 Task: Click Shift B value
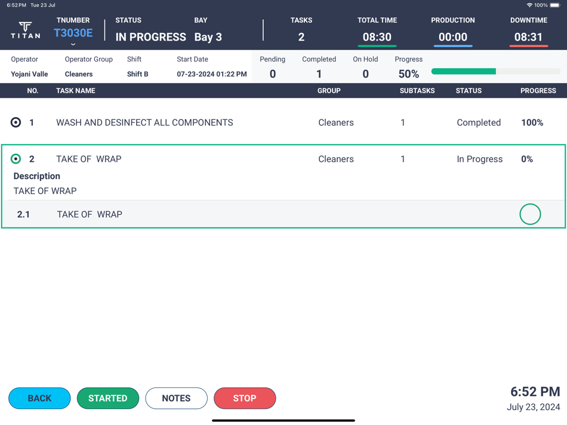pos(137,74)
